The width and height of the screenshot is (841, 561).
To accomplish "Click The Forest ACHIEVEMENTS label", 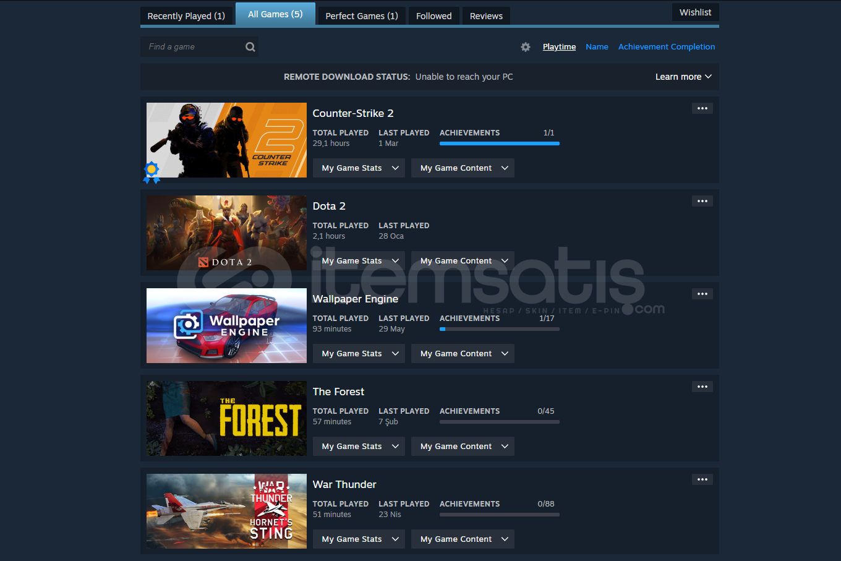I will pos(469,411).
